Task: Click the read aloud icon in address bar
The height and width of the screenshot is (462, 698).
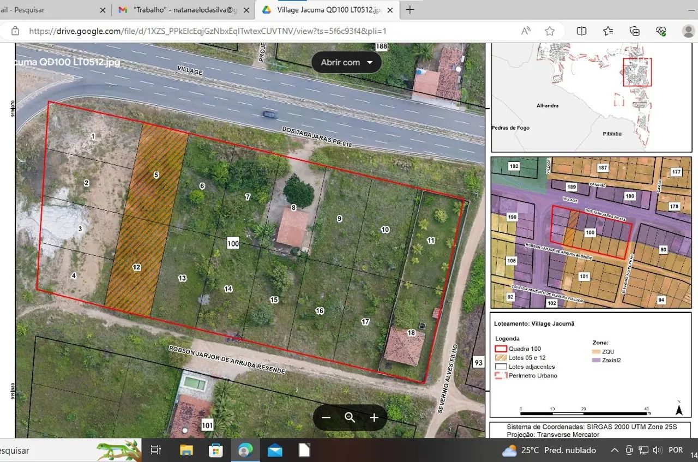Action: 526,31
